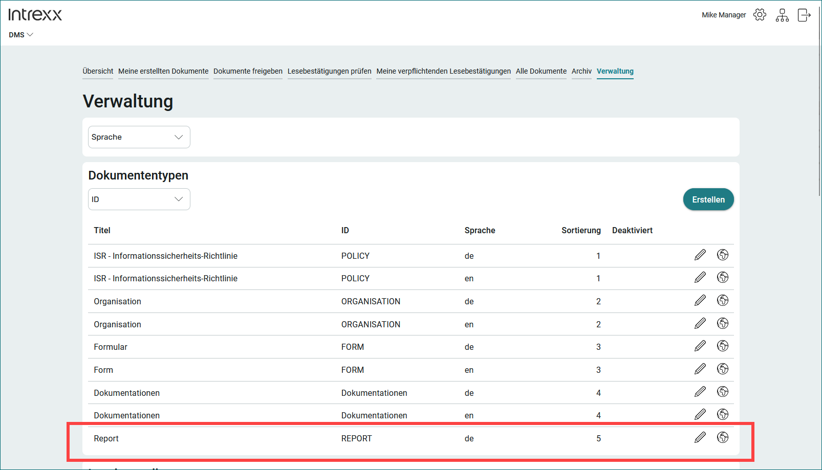The image size is (822, 470).
Task: Click the Report title cell
Action: pyautogui.click(x=106, y=438)
